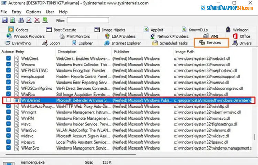Enable the WinDefend entry checkbox
Viewport: 258px width, 165px height.
[x=8, y=100]
